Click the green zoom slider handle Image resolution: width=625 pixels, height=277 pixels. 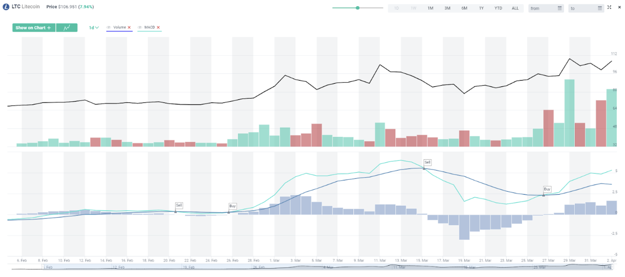[358, 8]
